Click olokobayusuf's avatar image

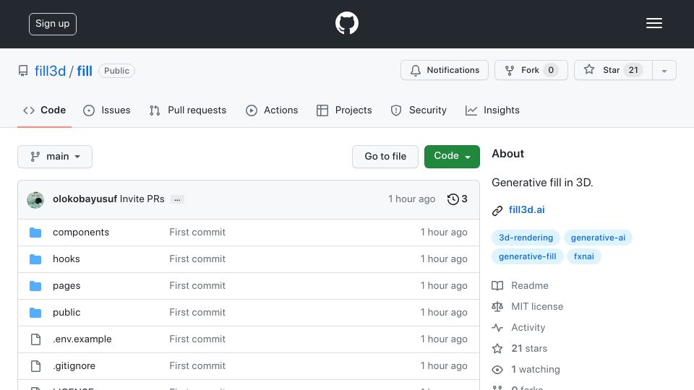35,200
